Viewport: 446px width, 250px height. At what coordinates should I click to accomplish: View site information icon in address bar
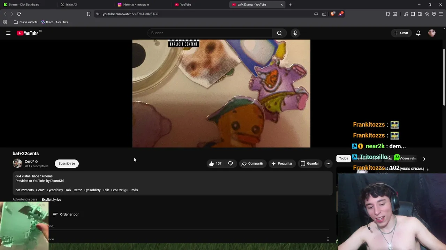tap(98, 14)
